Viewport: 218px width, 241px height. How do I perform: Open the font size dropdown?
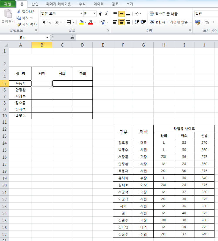(94, 14)
